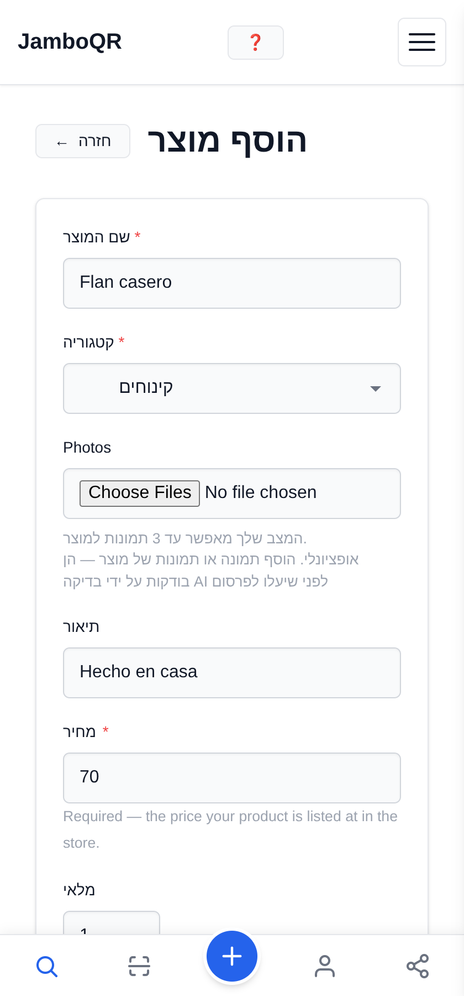
Task: Open the profile person icon
Action: 325,966
